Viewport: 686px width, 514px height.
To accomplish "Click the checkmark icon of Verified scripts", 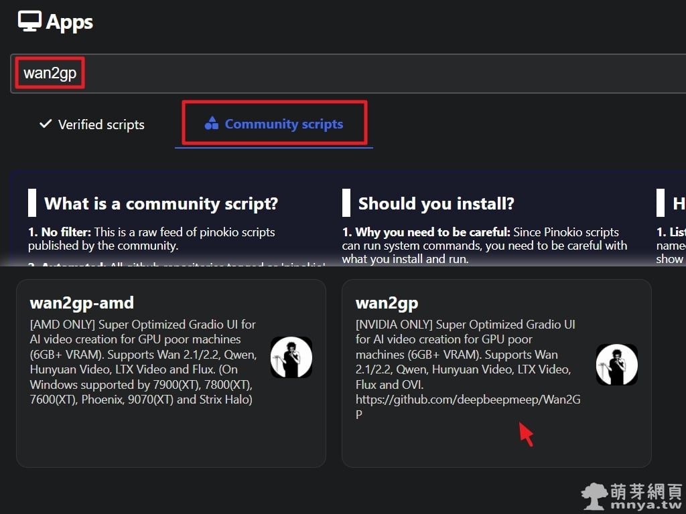I will (46, 124).
